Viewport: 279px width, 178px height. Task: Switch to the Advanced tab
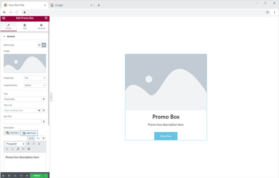[41, 26]
